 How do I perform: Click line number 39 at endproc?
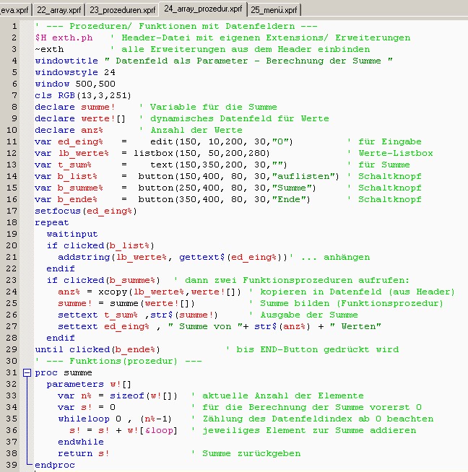[14, 465]
